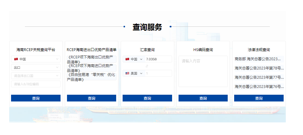The height and width of the screenshot is (135, 303).
Task: Open 《RCEP项下海南出口优势产品清单》 link
Action: 91,60
